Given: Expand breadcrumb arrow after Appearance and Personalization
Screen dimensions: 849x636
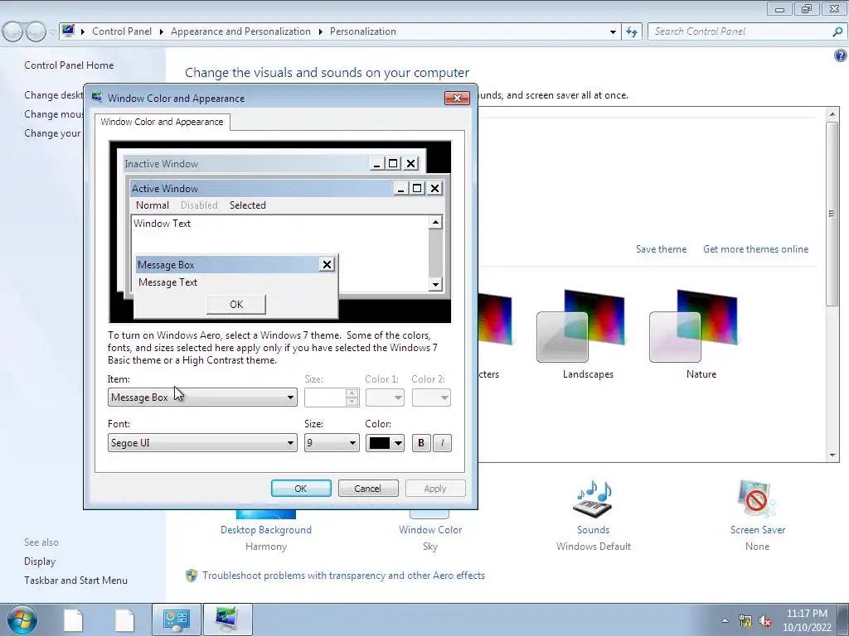Looking at the screenshot, I should [x=321, y=32].
